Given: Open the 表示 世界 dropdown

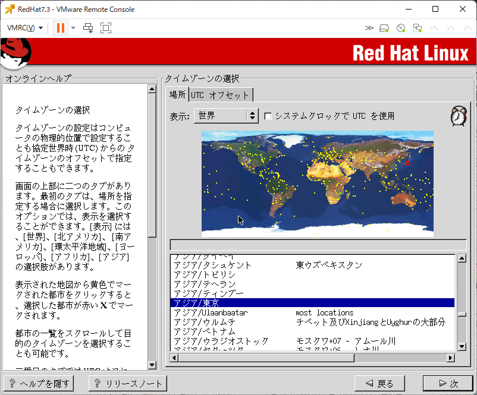Looking at the screenshot, I should (226, 116).
